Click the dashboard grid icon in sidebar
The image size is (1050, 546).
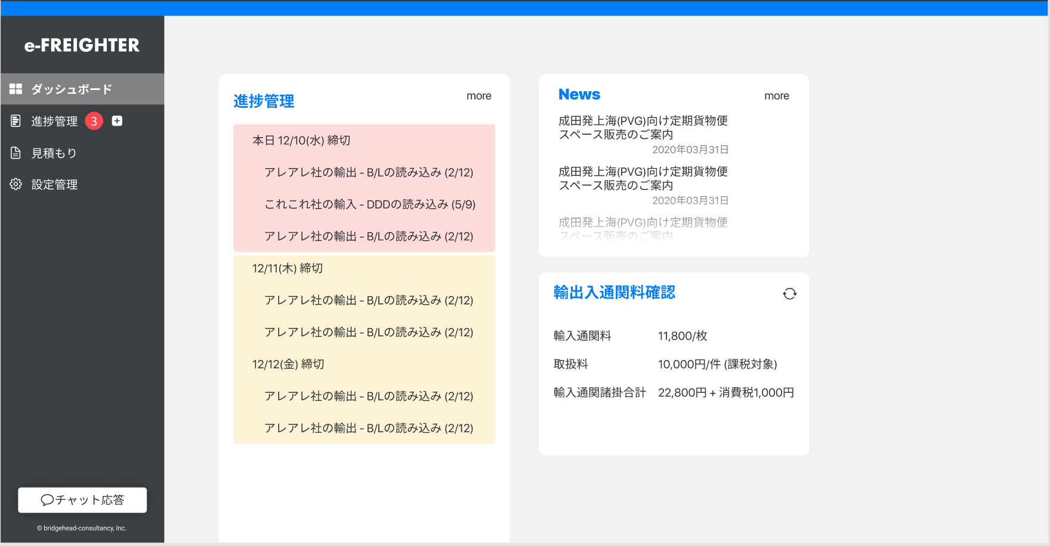tap(16, 89)
